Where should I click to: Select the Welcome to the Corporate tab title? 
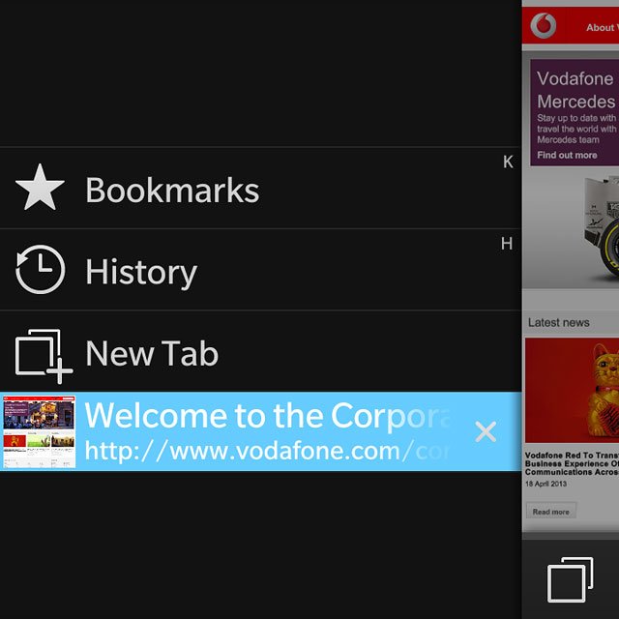268,415
